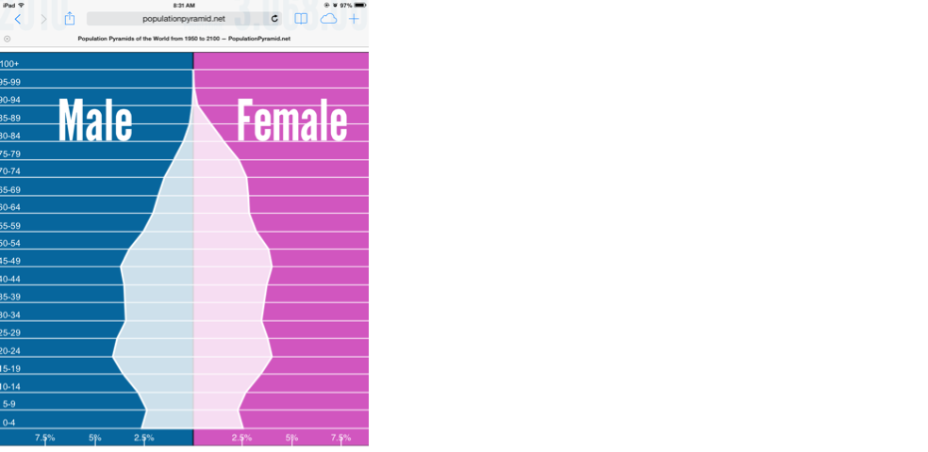
Task: Tap the battery indicator in status bar
Action: [359, 5]
